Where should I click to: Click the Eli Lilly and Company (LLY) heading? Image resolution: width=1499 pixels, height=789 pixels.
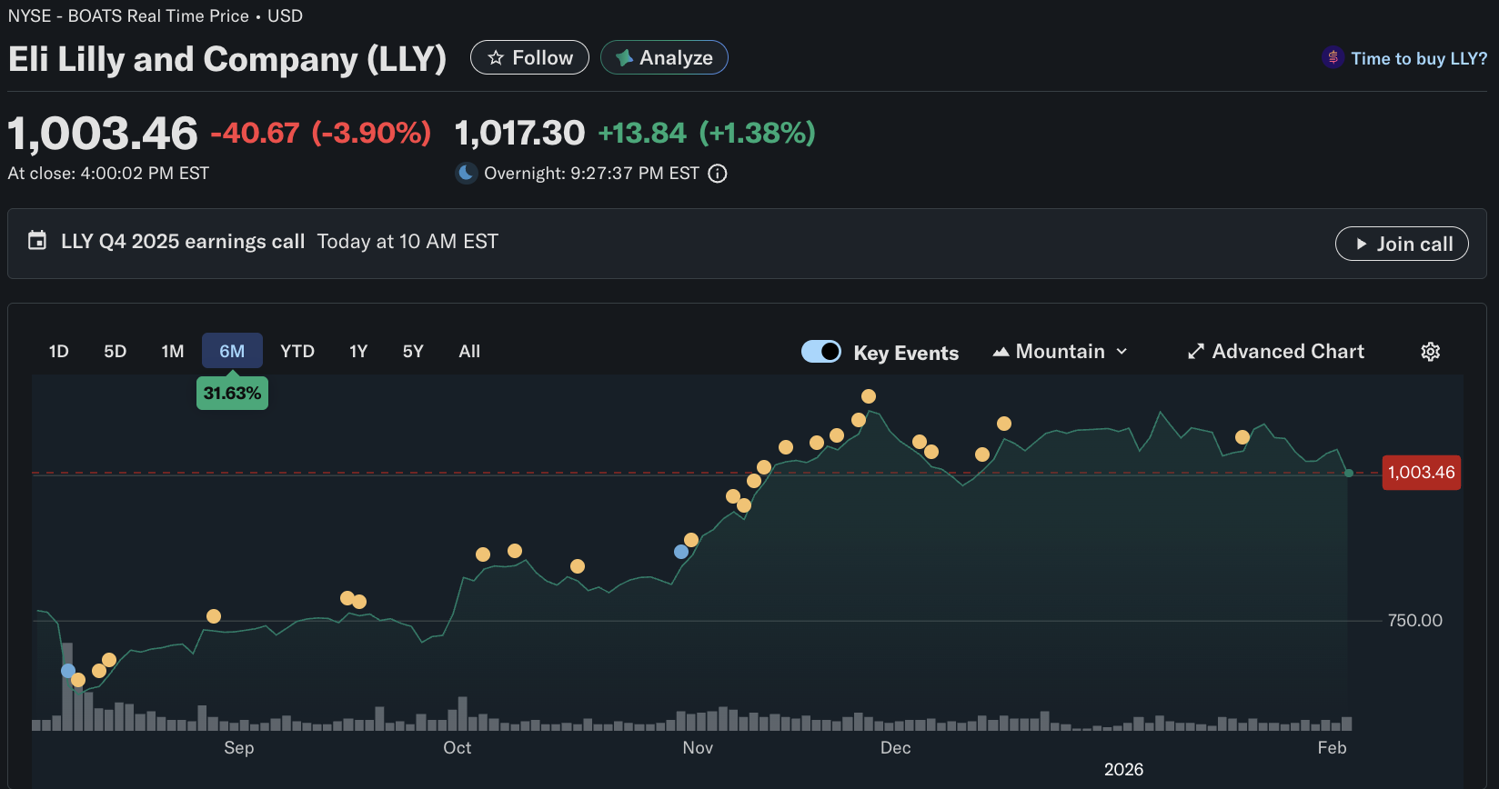(227, 59)
